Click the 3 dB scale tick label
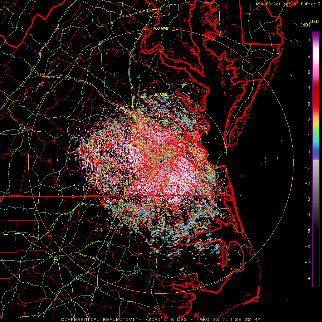 [x=309, y=104]
